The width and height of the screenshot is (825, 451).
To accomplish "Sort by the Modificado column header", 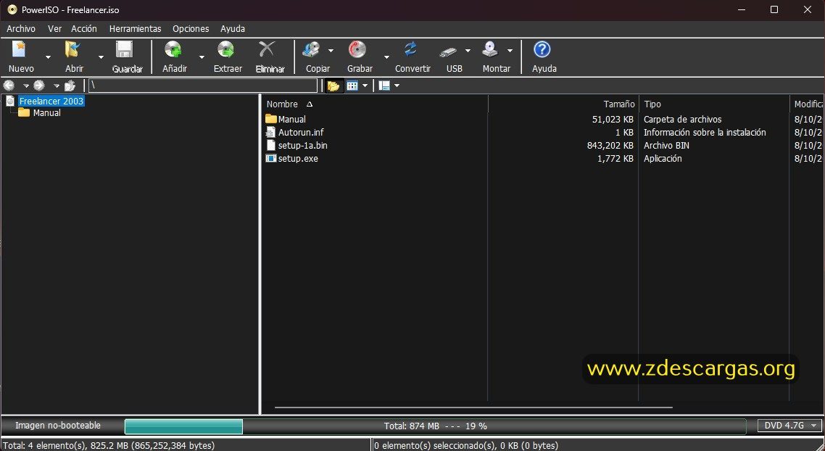I will pyautogui.click(x=807, y=104).
